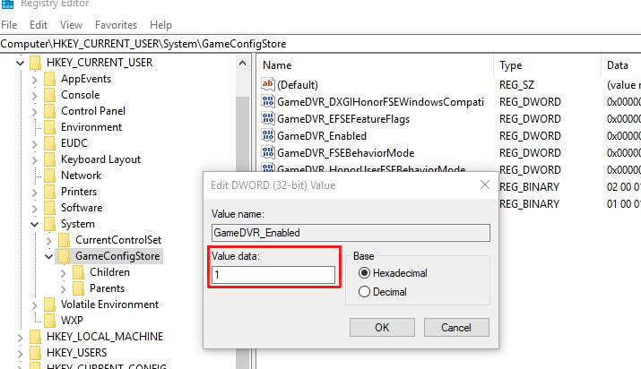
Task: Select the Parents folder icon
Action: pyautogui.click(x=78, y=288)
